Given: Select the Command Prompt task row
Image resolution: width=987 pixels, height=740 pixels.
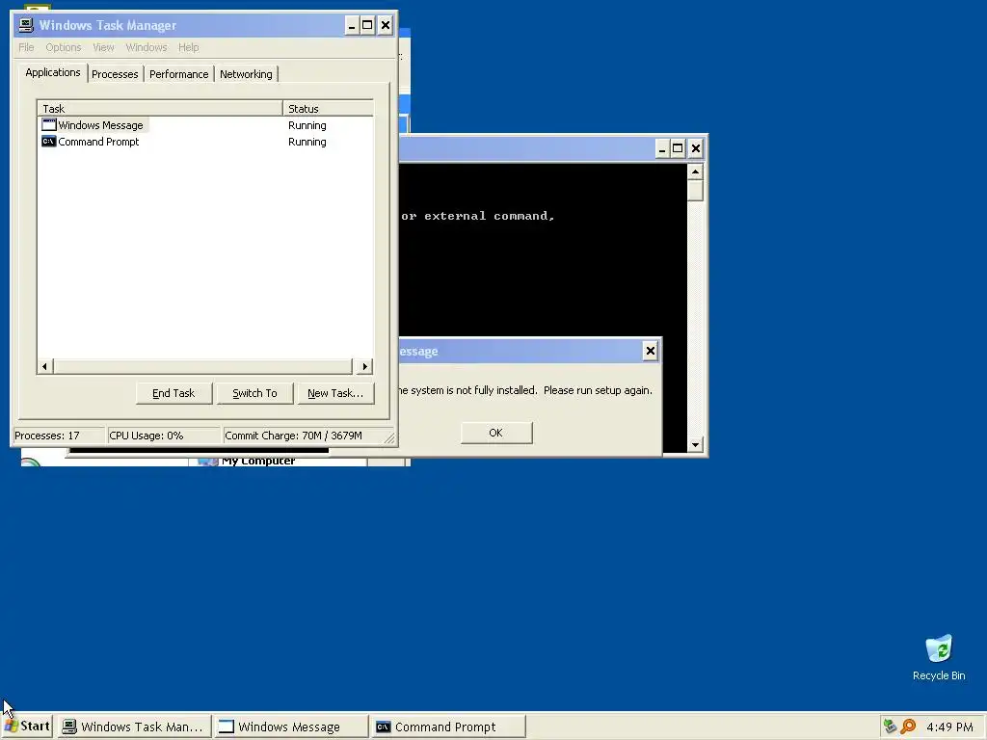Looking at the screenshot, I should [x=205, y=142].
